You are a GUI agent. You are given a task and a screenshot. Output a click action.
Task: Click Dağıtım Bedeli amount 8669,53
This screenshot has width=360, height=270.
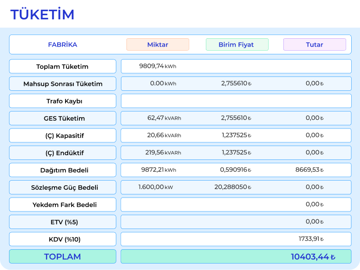[x=310, y=170]
